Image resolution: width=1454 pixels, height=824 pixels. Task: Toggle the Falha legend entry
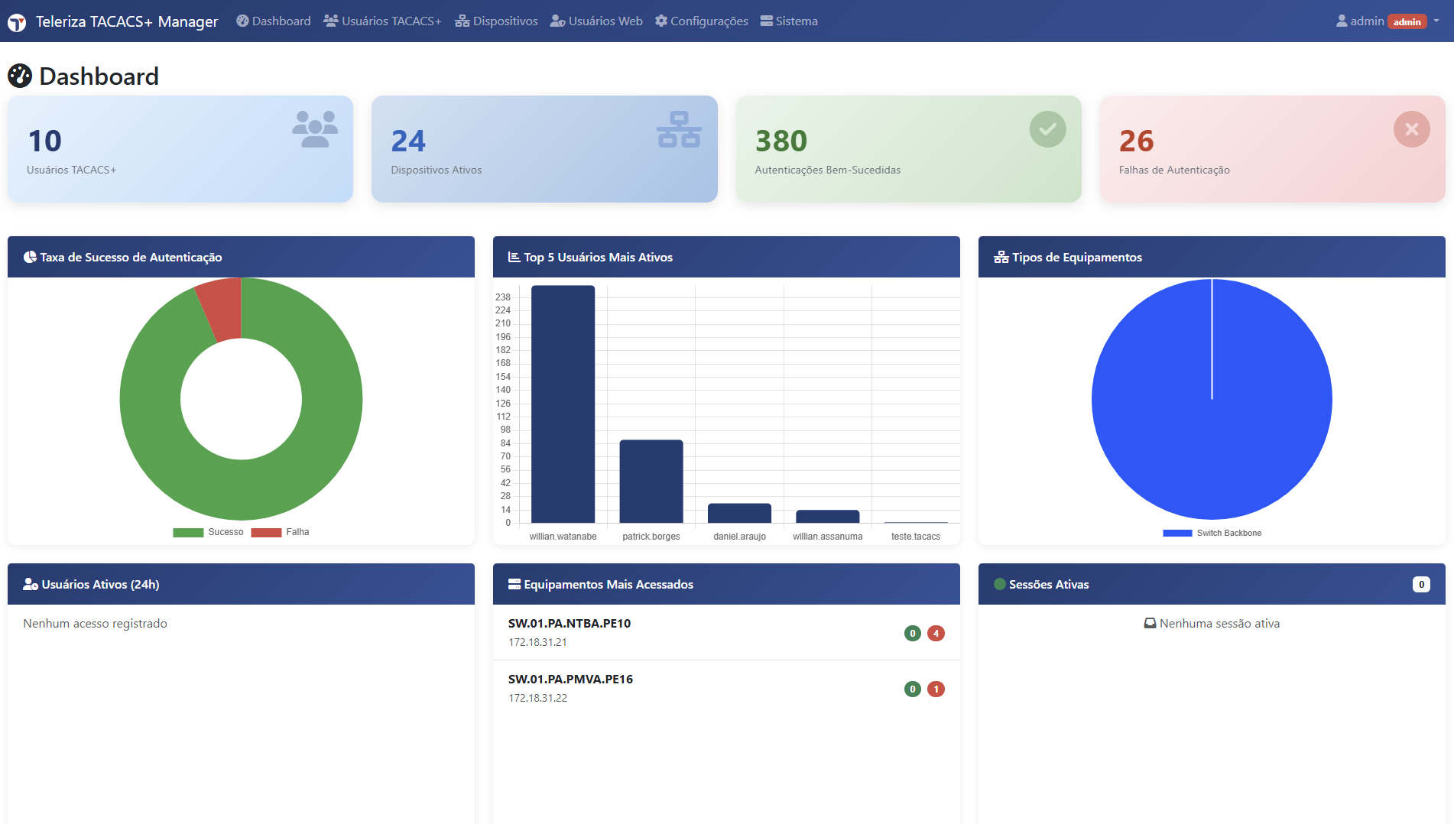coord(281,532)
